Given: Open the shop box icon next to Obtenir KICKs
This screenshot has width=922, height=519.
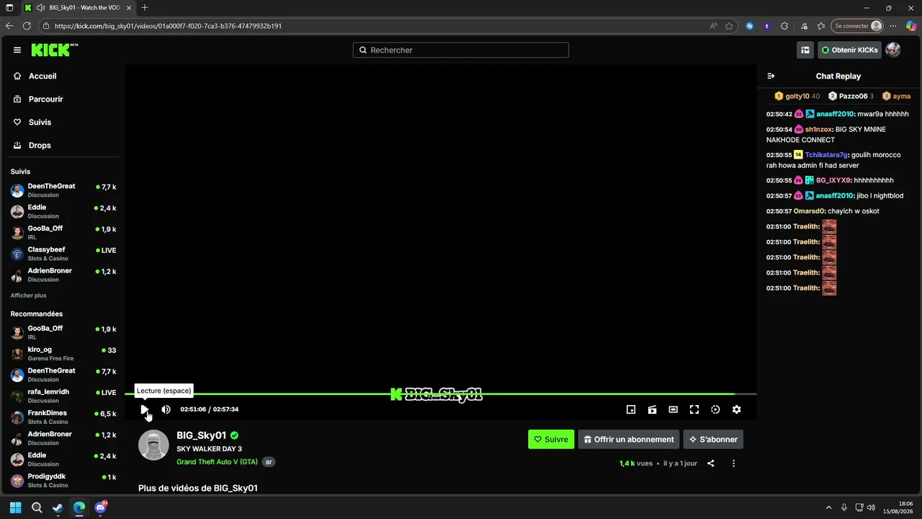Looking at the screenshot, I should coord(805,50).
